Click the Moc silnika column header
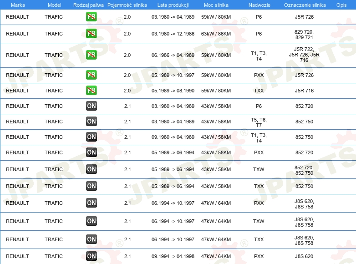 [216, 5]
